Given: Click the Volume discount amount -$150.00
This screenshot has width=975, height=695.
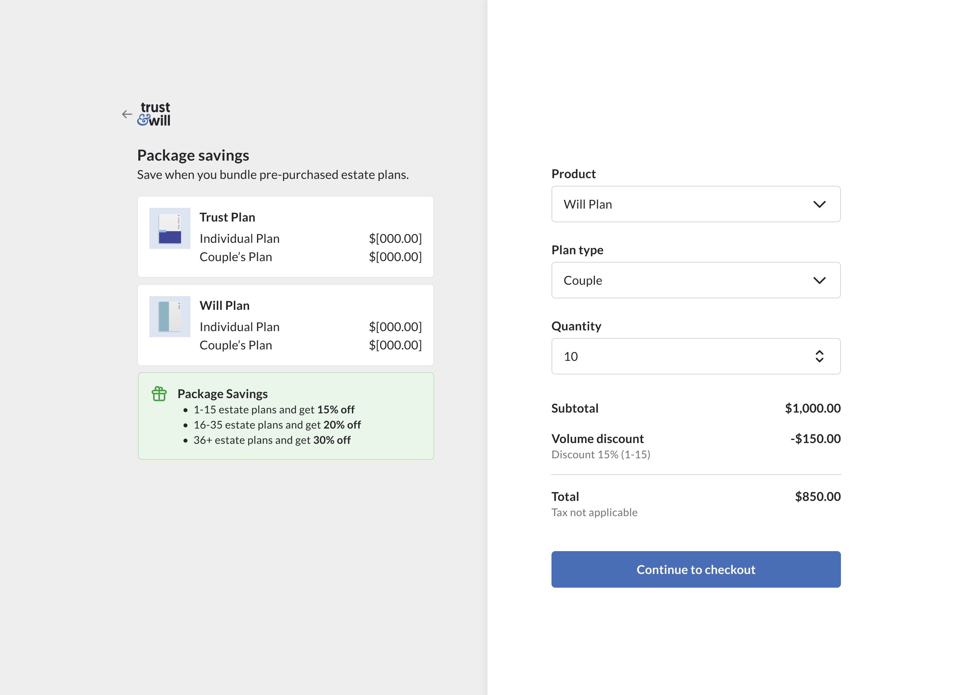Looking at the screenshot, I should (x=815, y=438).
